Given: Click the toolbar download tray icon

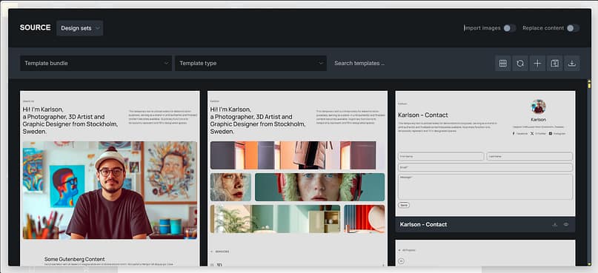Looking at the screenshot, I should tap(571, 63).
